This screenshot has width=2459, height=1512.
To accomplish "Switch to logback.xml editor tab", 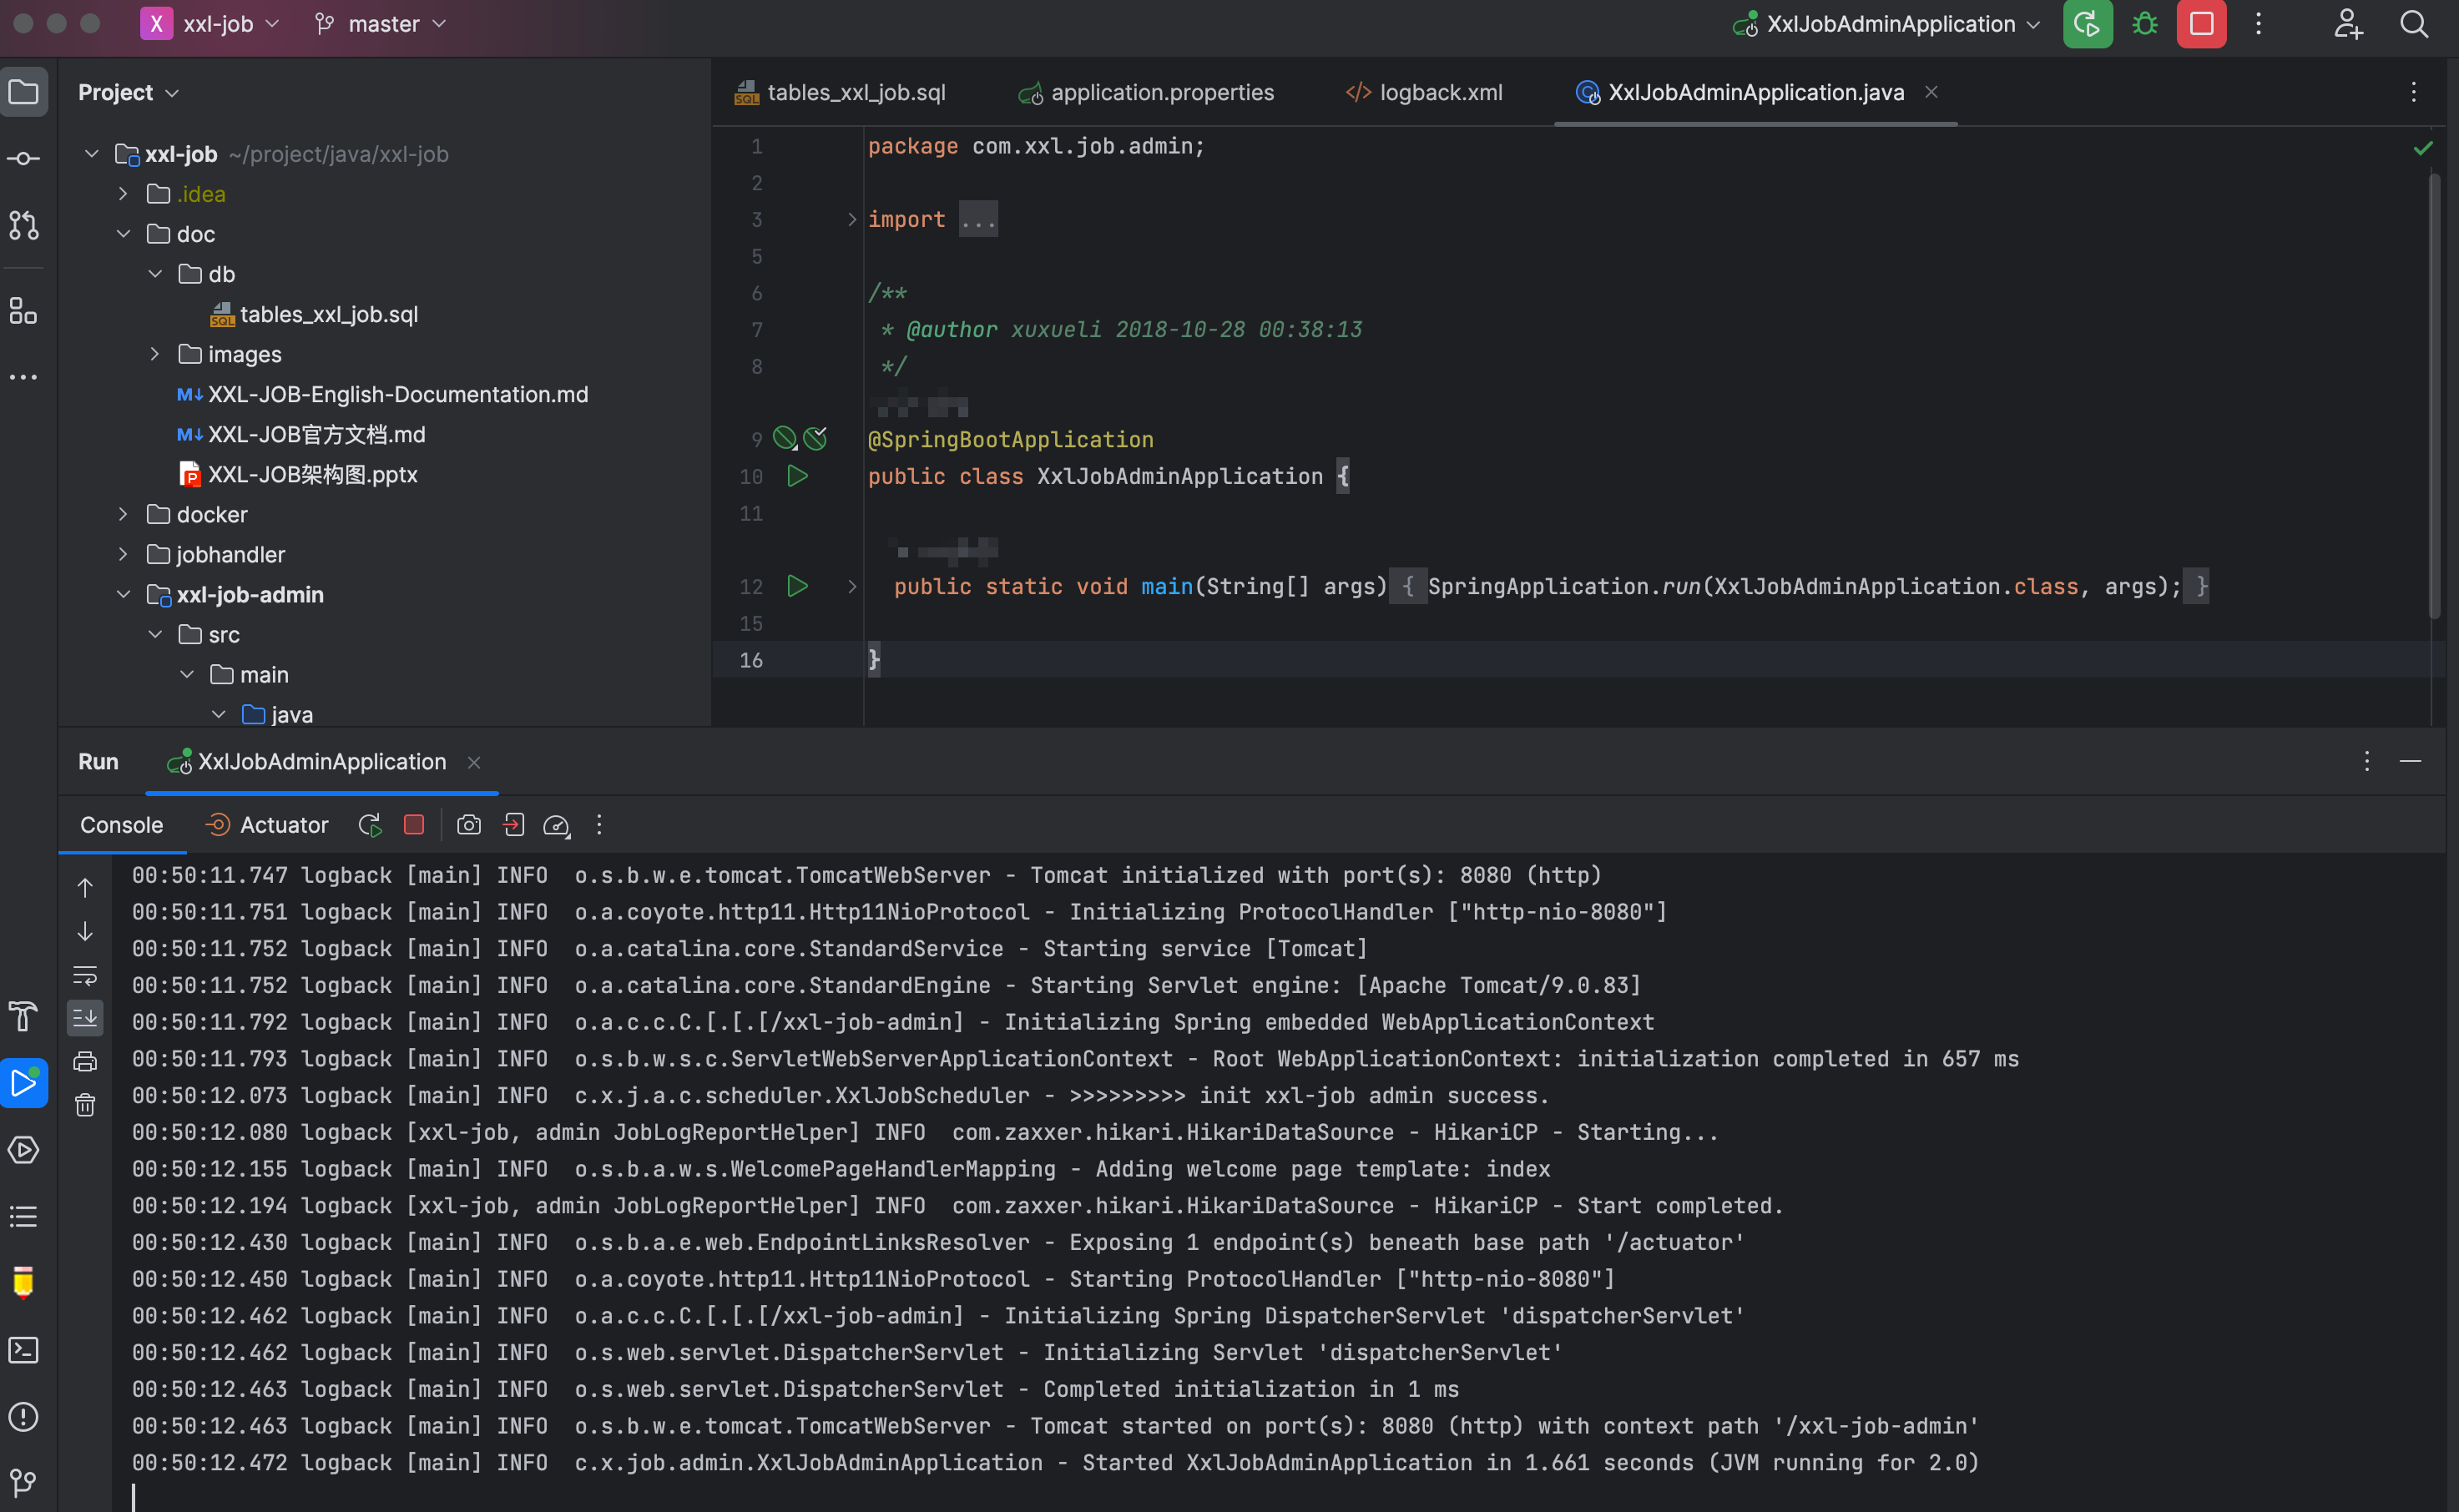I will [x=1424, y=93].
